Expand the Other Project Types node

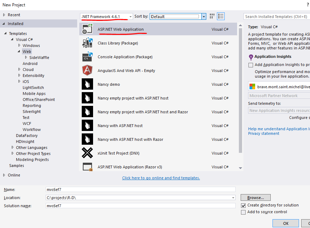coord(12,153)
